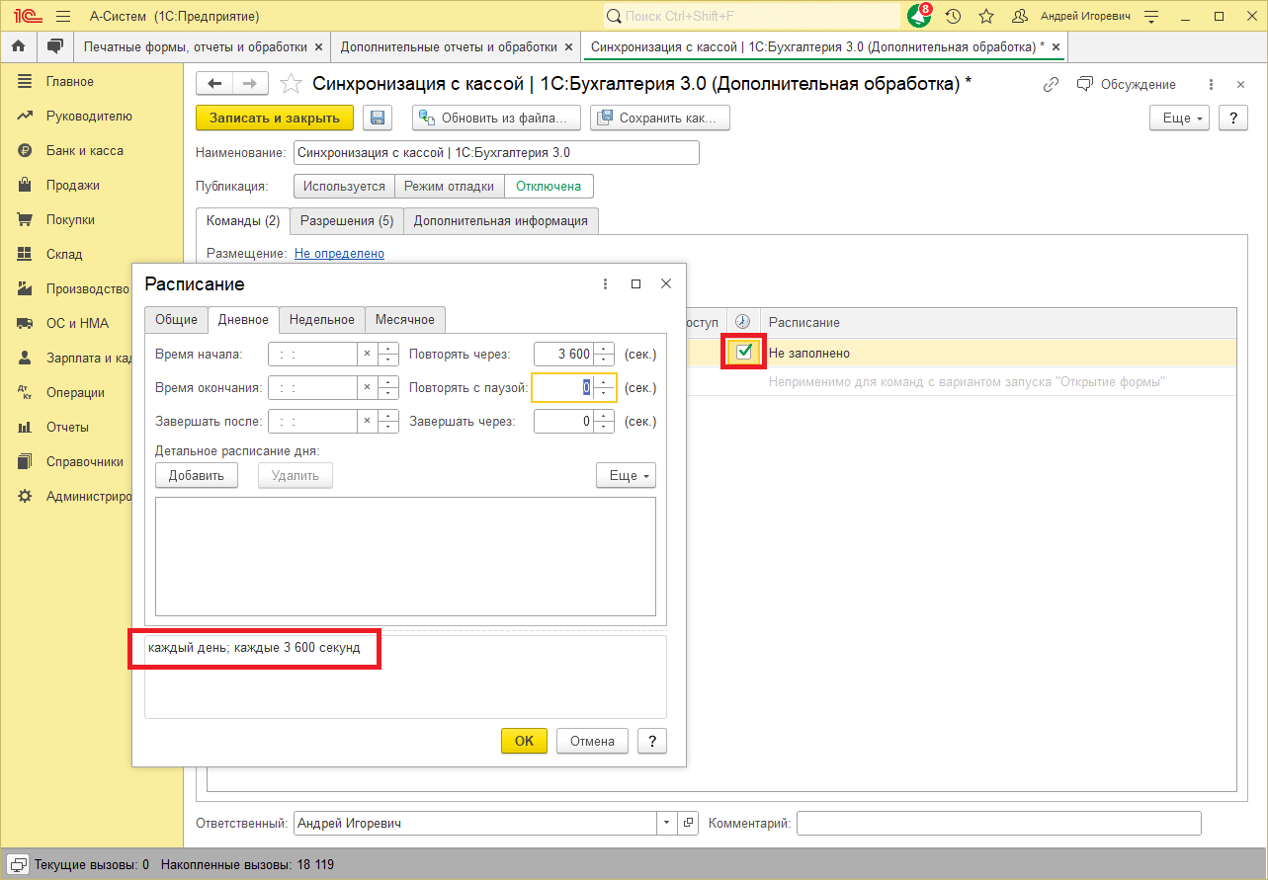This screenshot has height=880, width=1268.
Task: Click the clock column header icon
Action: coord(743,322)
